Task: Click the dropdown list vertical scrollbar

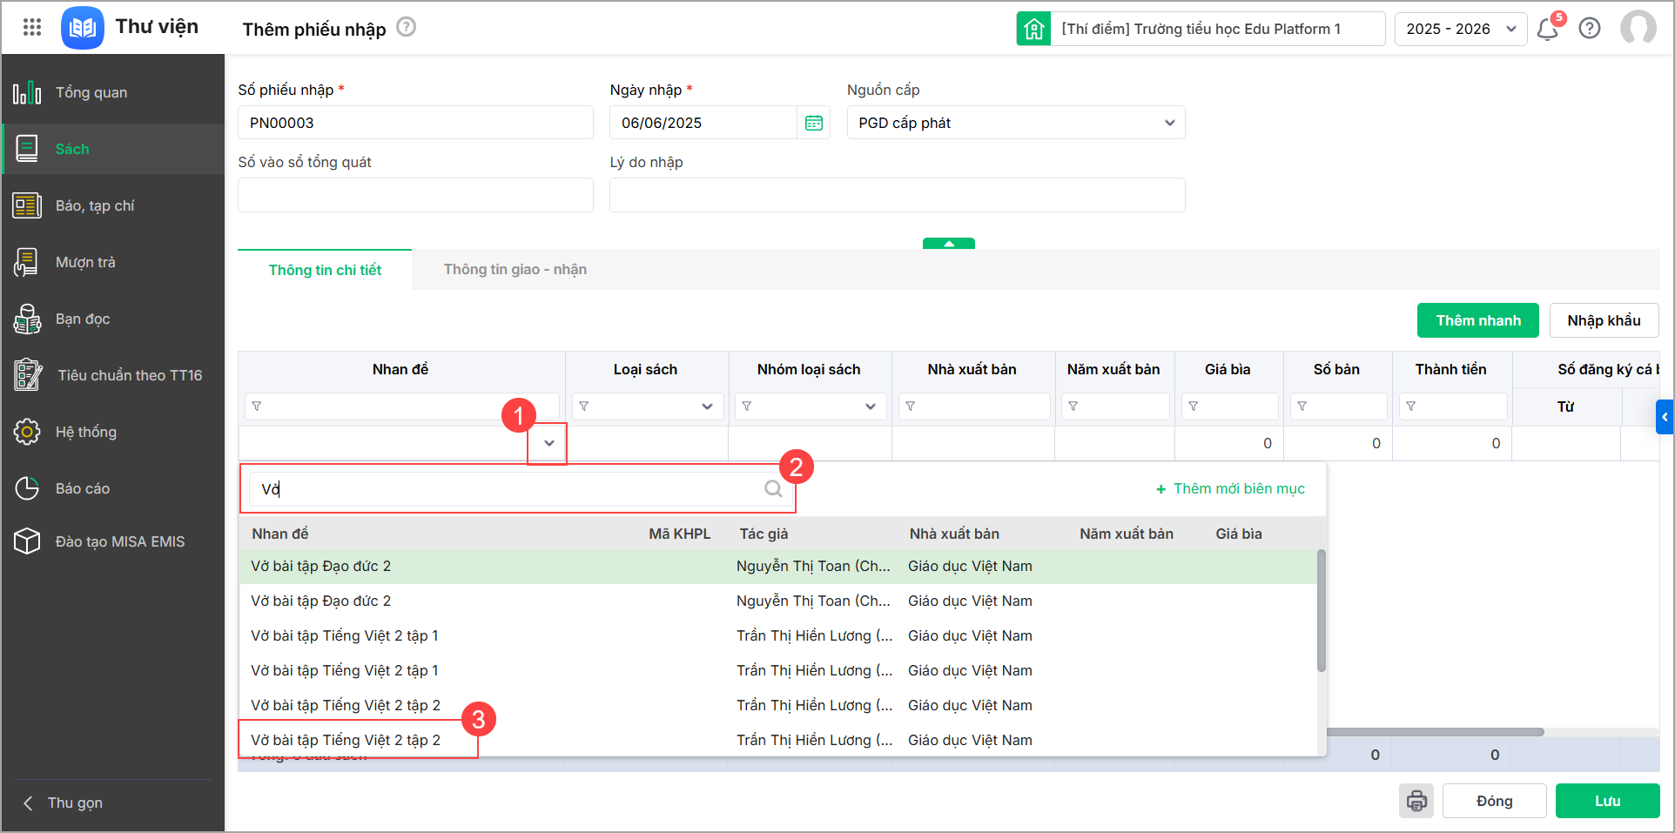Action: click(x=1321, y=610)
